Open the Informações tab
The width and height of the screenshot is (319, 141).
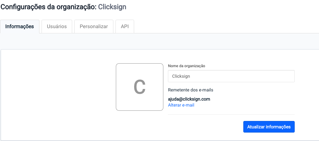pyautogui.click(x=19, y=27)
